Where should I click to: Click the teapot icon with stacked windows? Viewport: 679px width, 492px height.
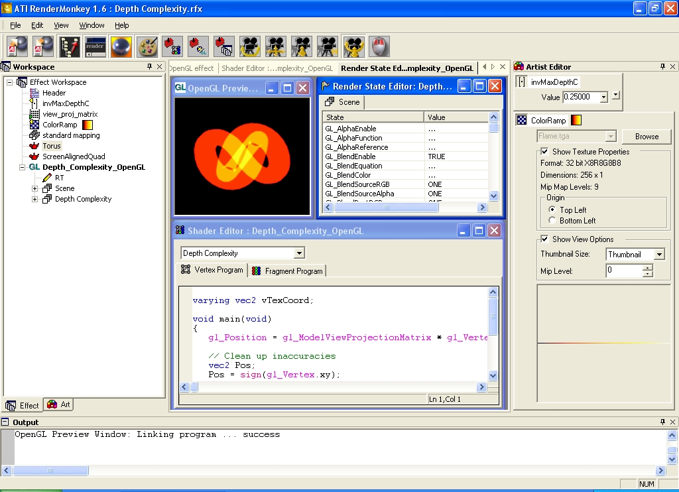pyautogui.click(x=224, y=46)
